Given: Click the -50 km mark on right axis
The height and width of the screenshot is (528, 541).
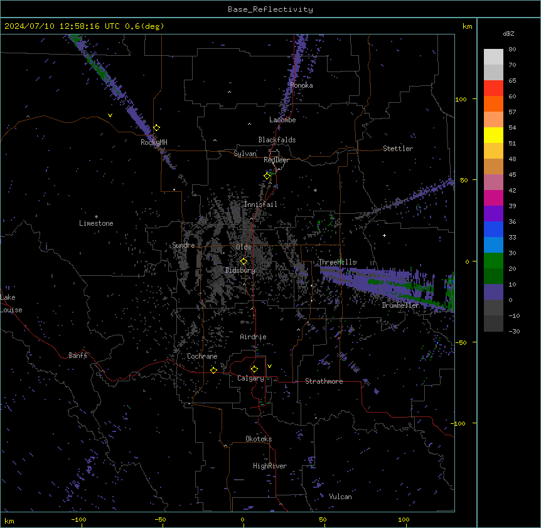Looking at the screenshot, I should pos(461,342).
